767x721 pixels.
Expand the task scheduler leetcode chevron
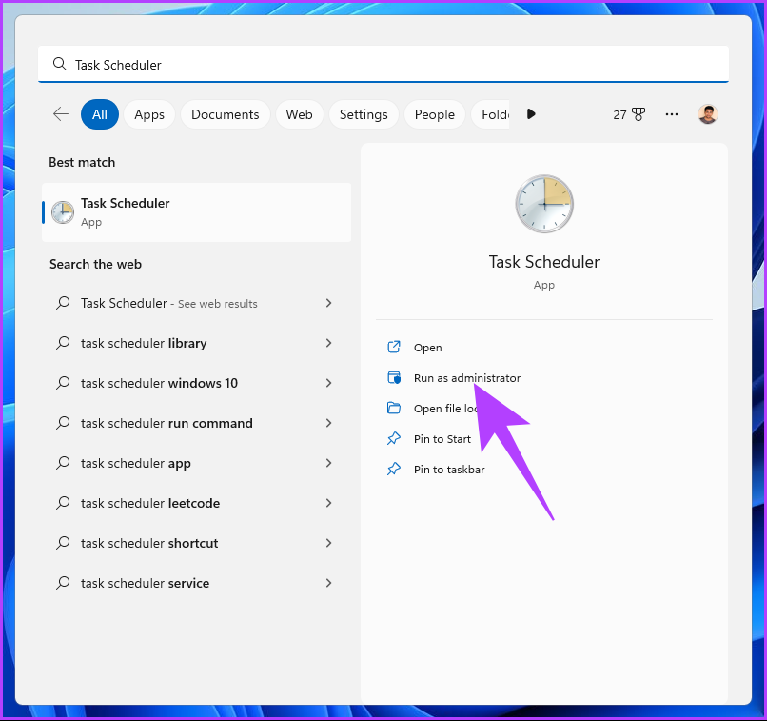pos(328,503)
